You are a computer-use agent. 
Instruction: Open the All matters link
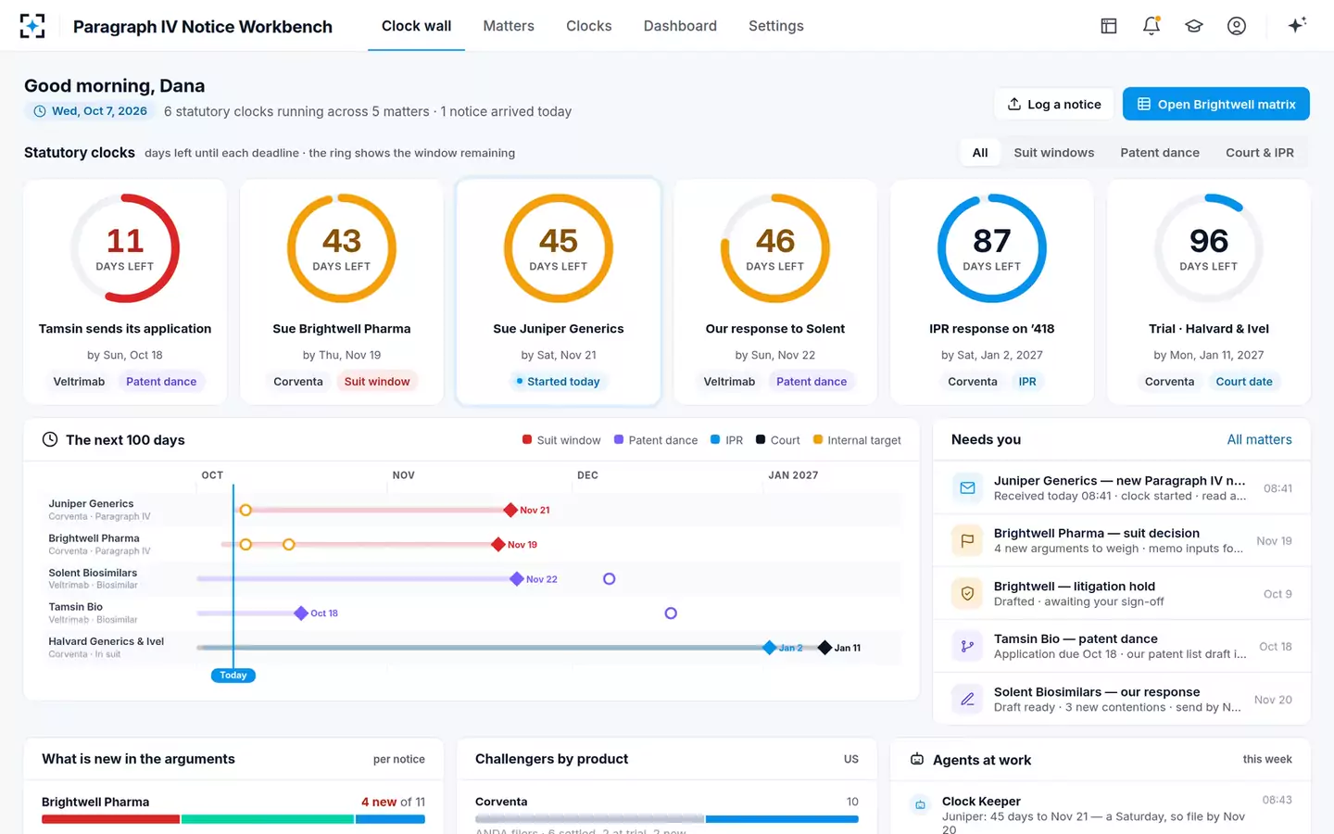pos(1259,439)
